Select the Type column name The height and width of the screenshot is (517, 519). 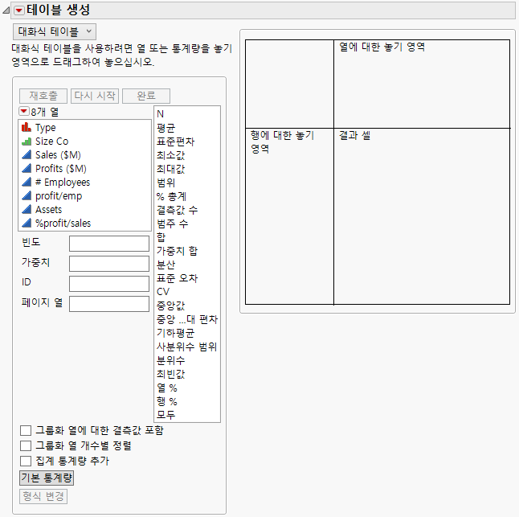(46, 128)
